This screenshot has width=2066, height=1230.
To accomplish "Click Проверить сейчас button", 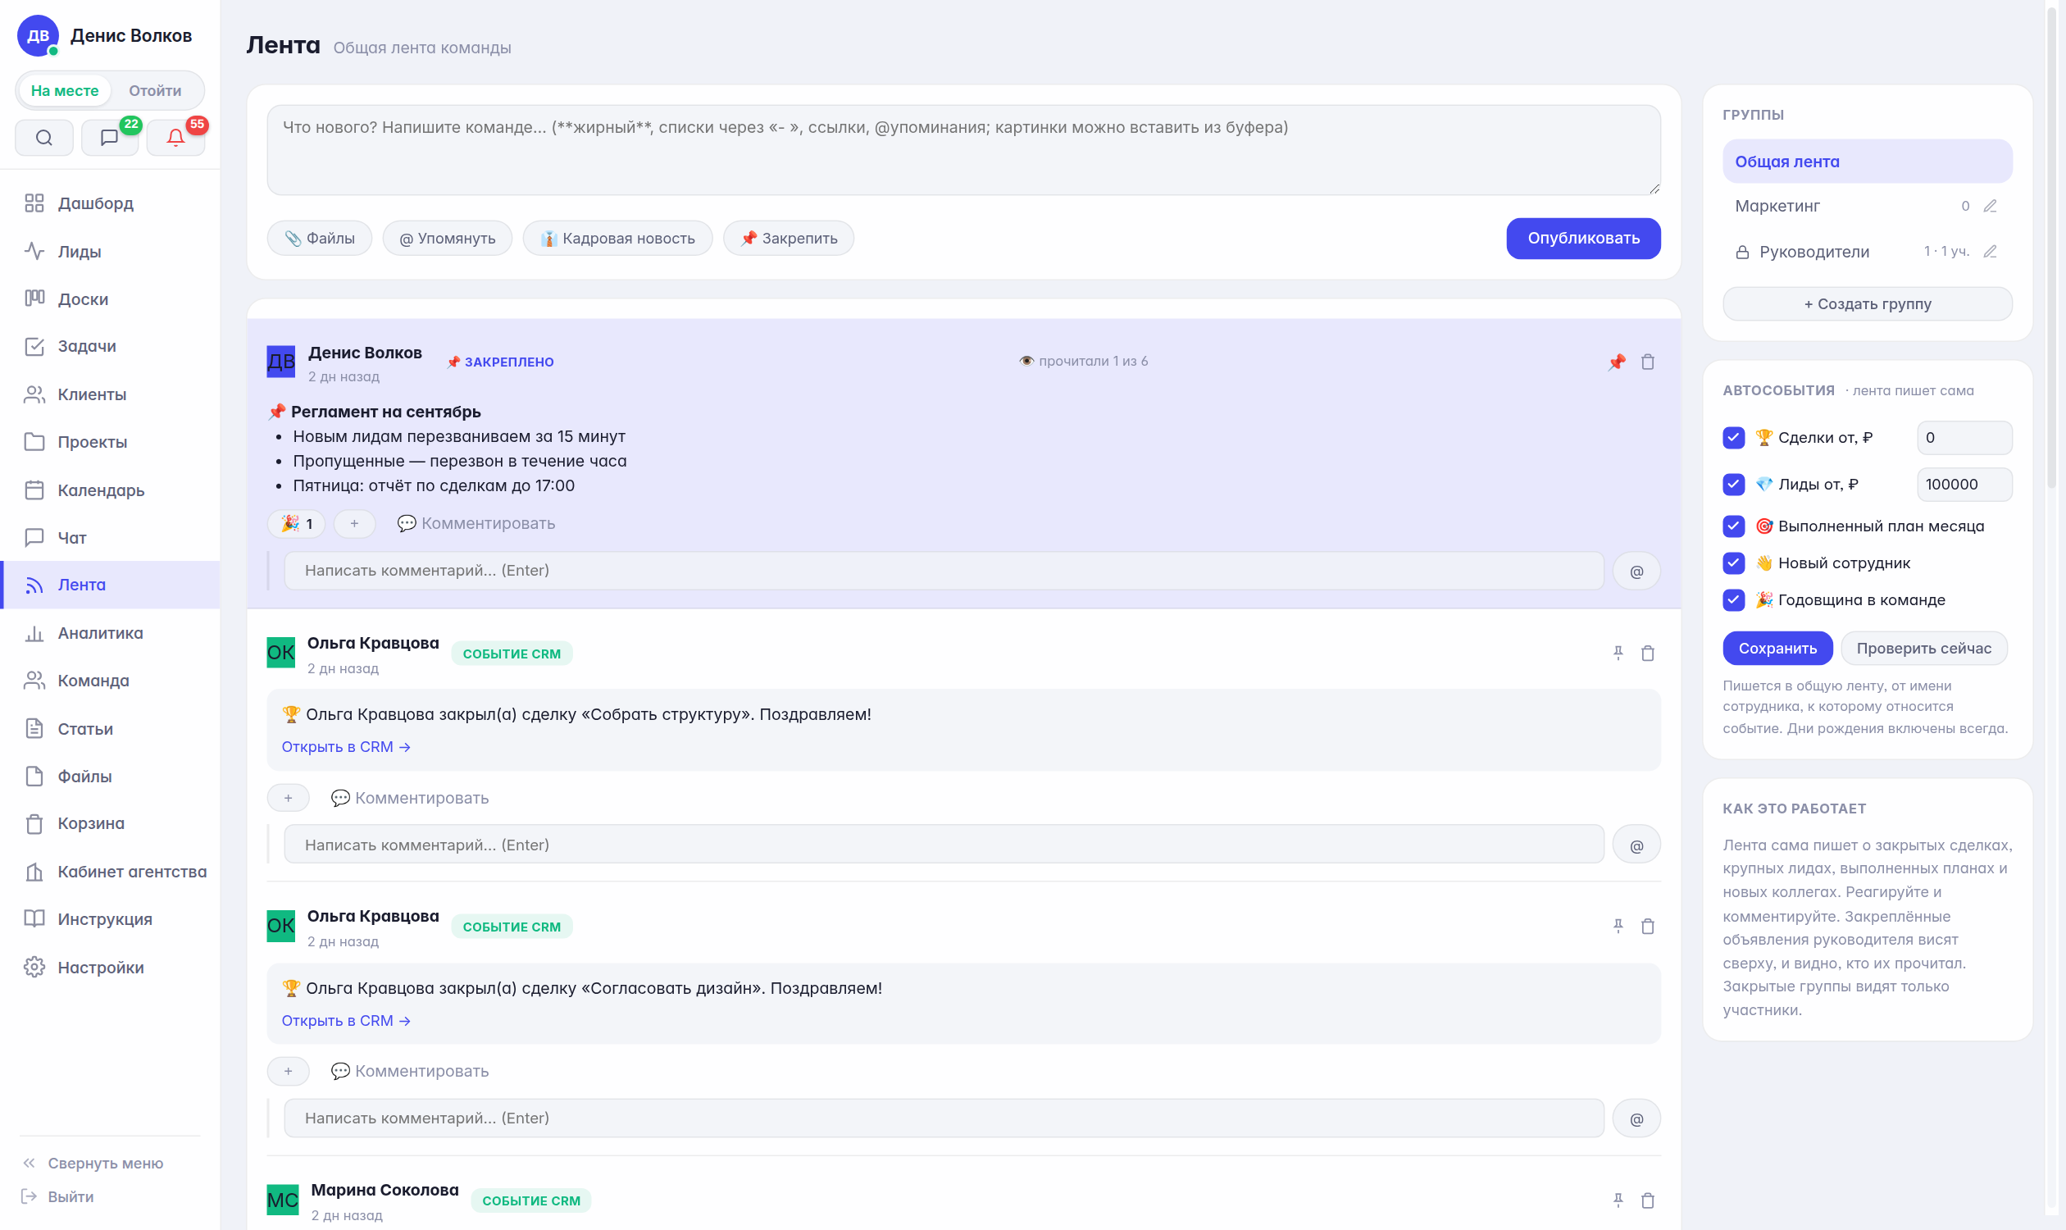I will tap(1923, 648).
